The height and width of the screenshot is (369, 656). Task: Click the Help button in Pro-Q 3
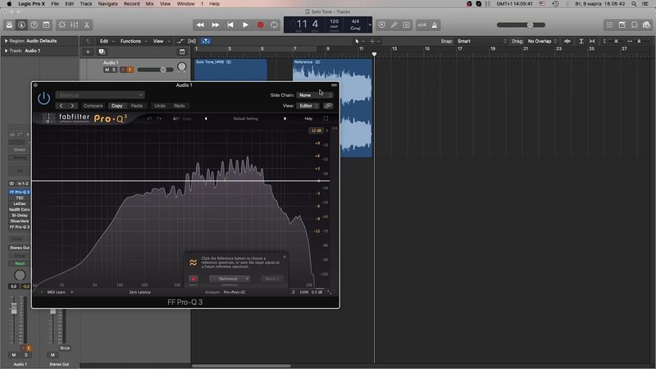pyautogui.click(x=308, y=118)
